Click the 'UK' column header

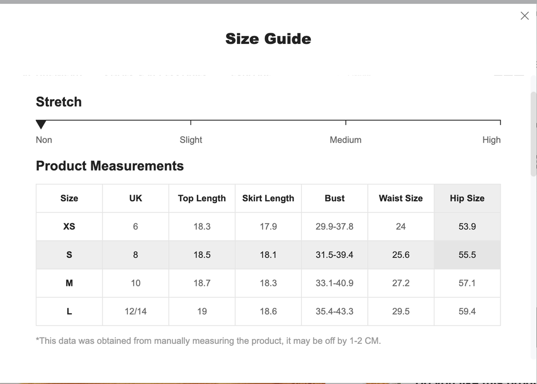click(x=136, y=198)
